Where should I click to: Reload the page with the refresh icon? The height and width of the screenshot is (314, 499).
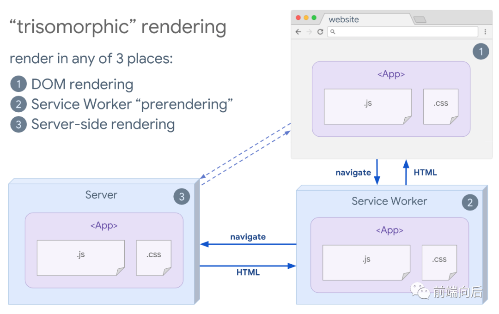(320, 32)
